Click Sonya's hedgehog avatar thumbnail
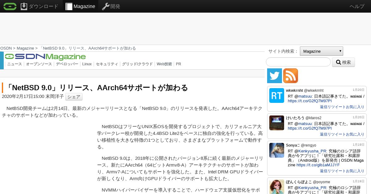The image size is (371, 194). 277,150
